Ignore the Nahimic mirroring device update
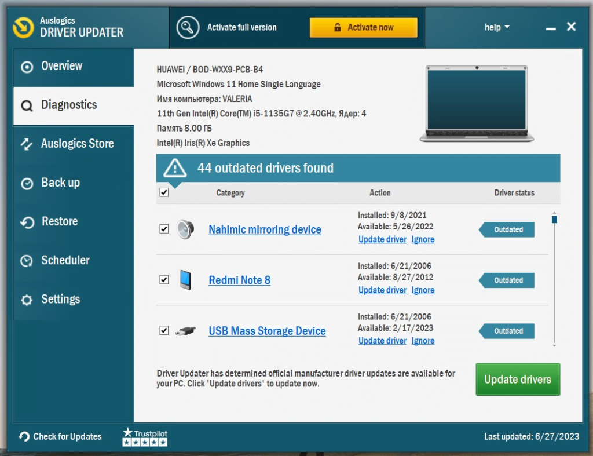 coord(423,239)
